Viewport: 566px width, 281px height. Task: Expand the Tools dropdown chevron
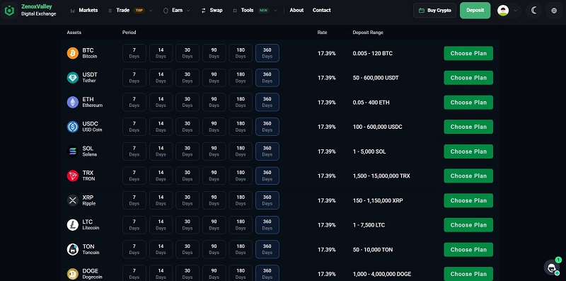tap(275, 11)
